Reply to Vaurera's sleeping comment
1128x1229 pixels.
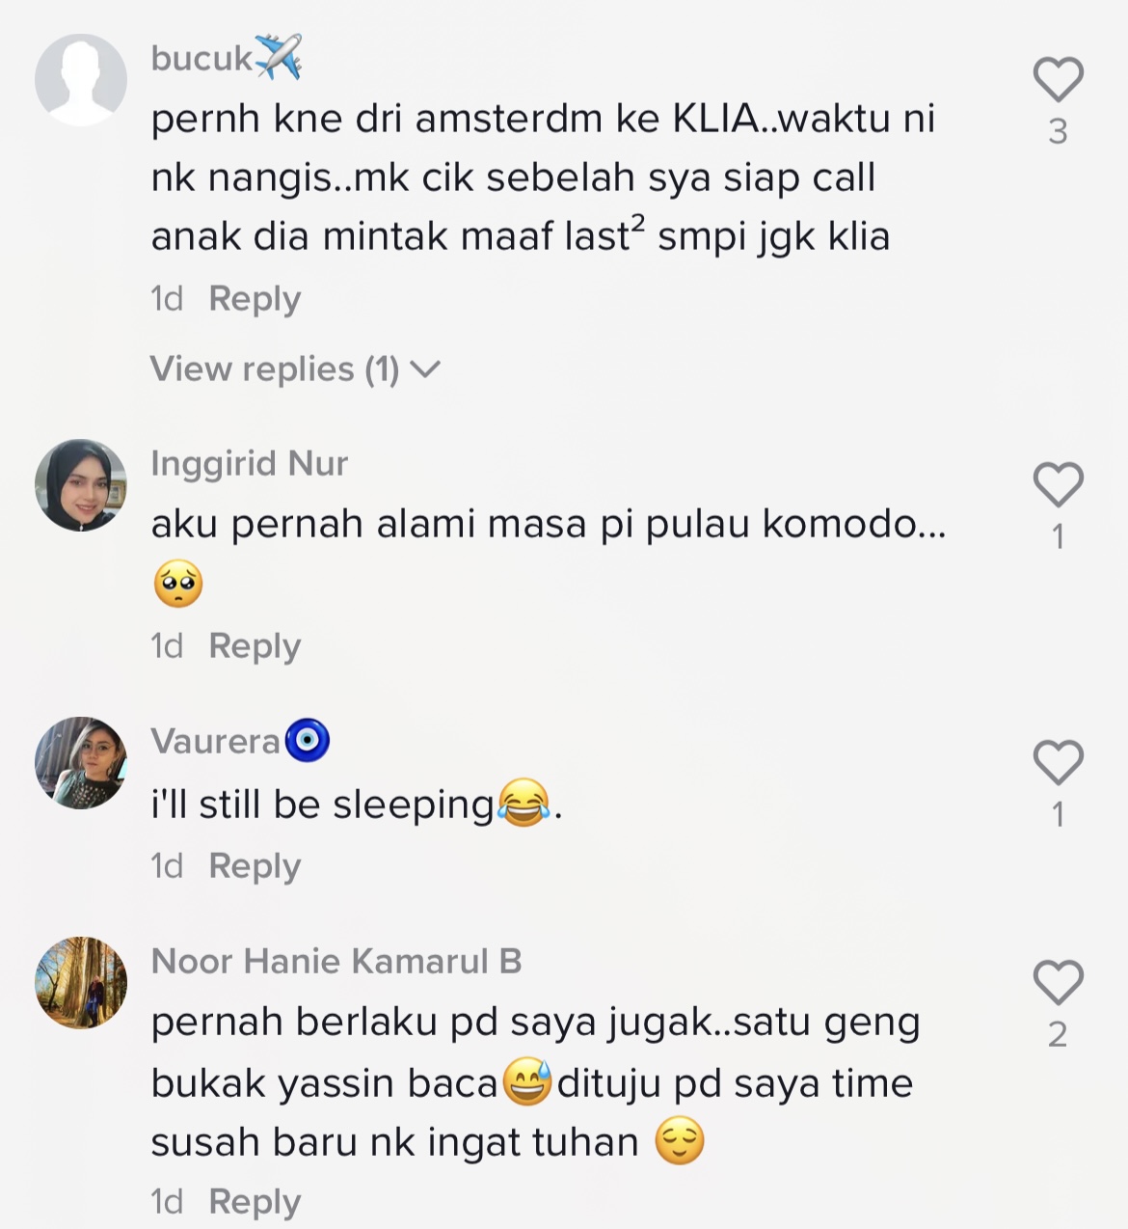[x=255, y=866]
